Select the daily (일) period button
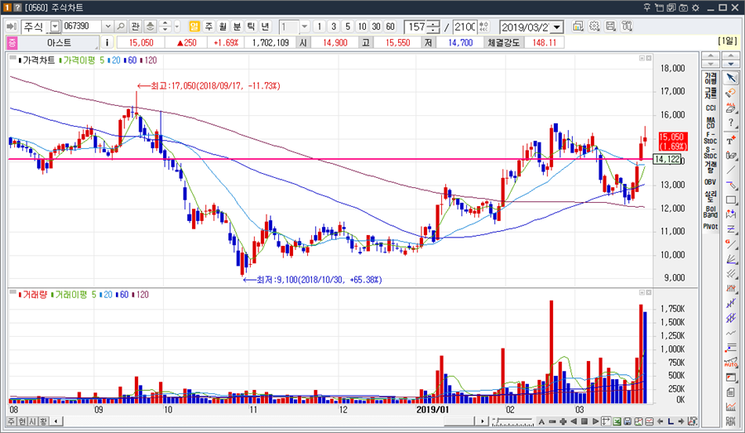Image resolution: width=745 pixels, height=433 pixels. tap(194, 26)
